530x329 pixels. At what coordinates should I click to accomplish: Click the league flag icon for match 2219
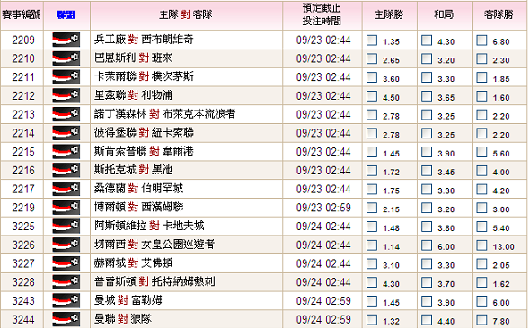66,208
